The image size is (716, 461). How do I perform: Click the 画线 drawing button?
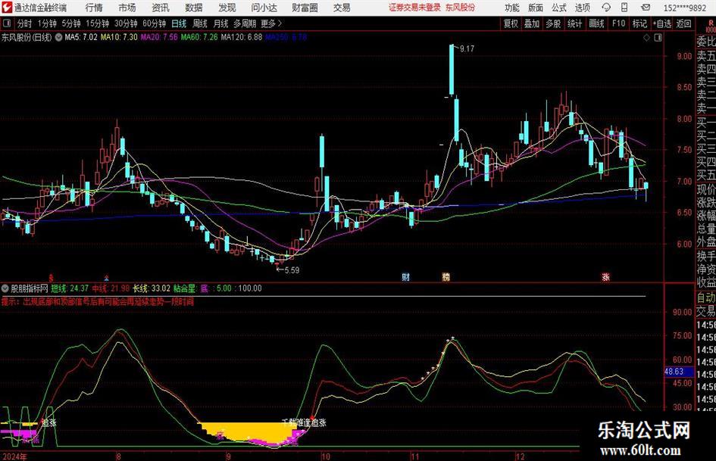(597, 23)
